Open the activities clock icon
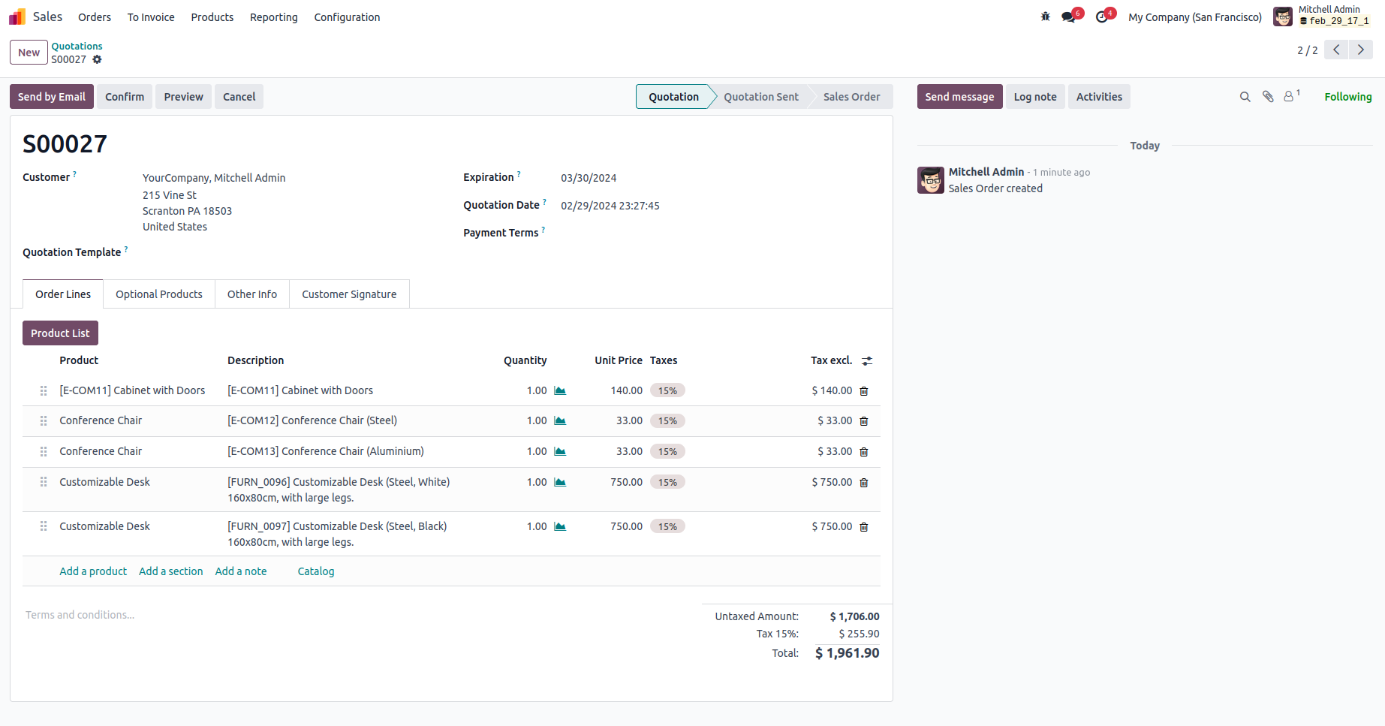1385x726 pixels. pos(1101,17)
